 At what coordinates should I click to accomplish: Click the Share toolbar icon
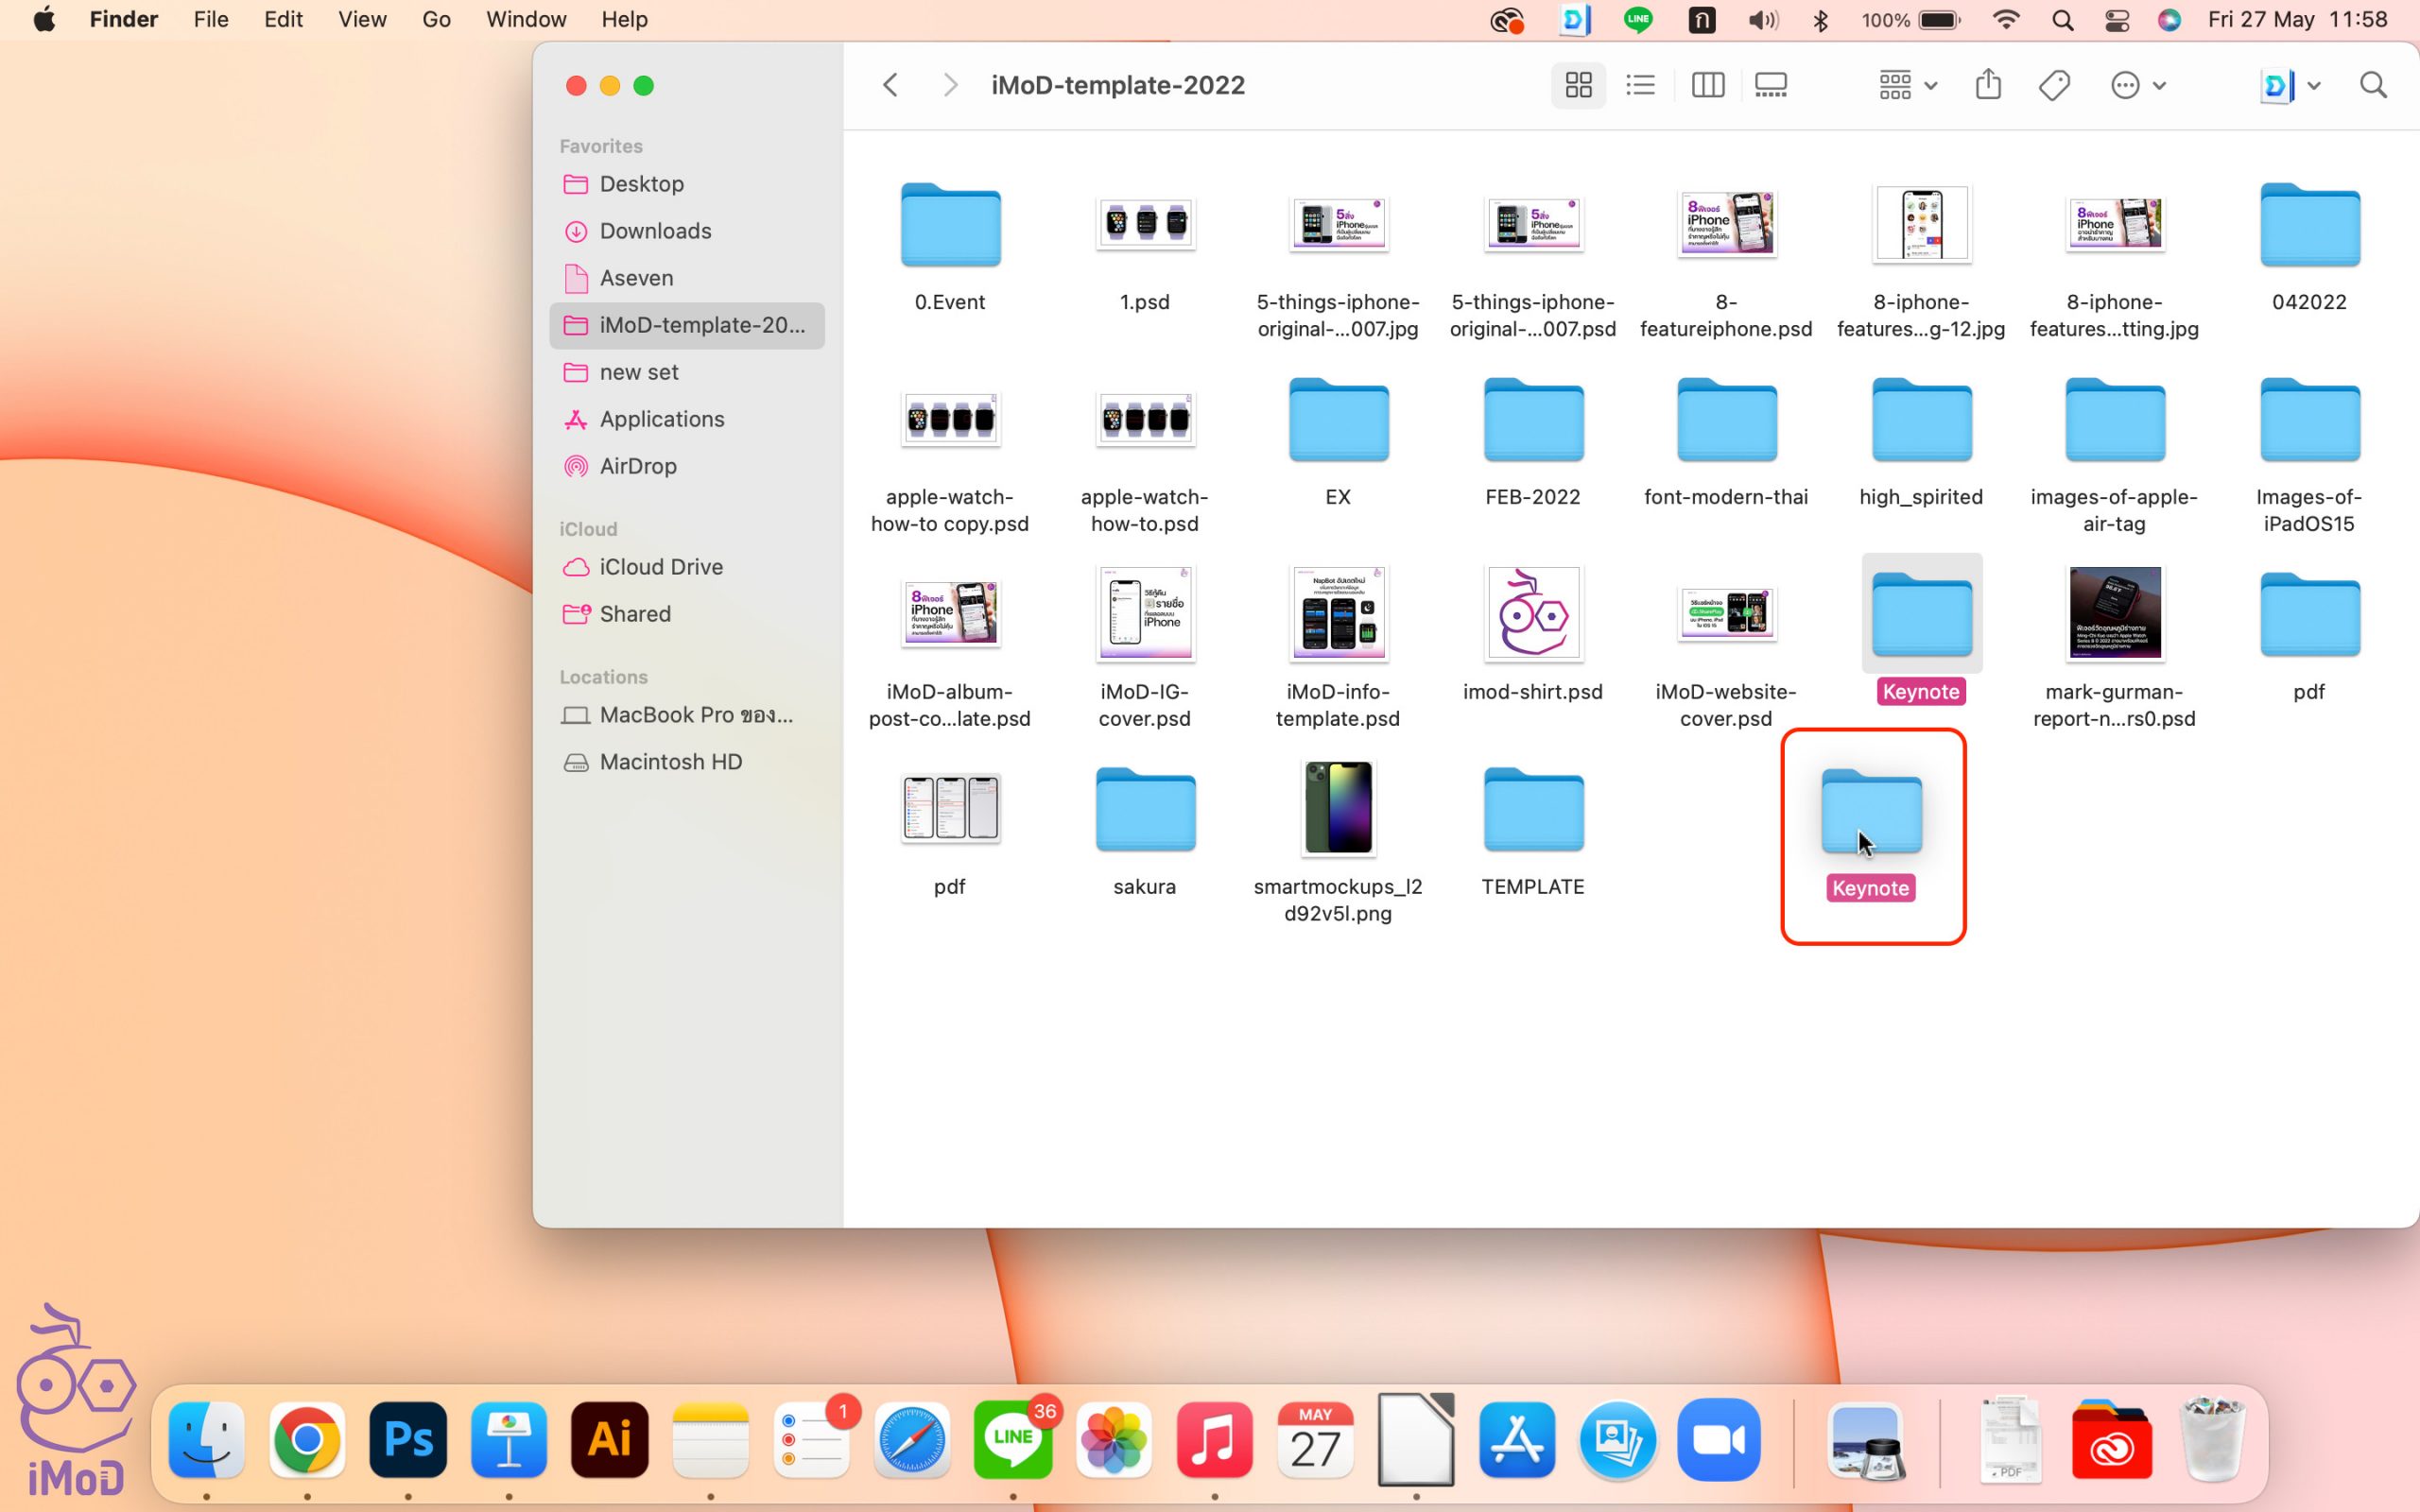coord(1988,85)
